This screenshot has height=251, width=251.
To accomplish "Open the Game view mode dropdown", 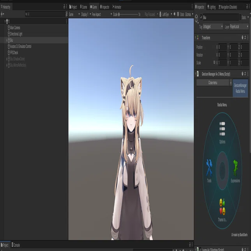I will click(x=74, y=14).
